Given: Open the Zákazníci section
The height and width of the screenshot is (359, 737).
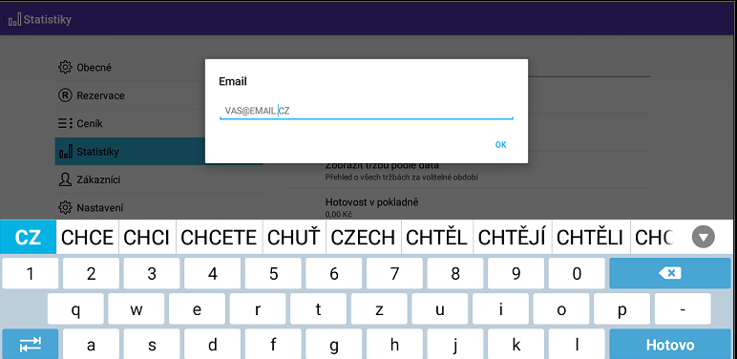Looking at the screenshot, I should click(158, 179).
